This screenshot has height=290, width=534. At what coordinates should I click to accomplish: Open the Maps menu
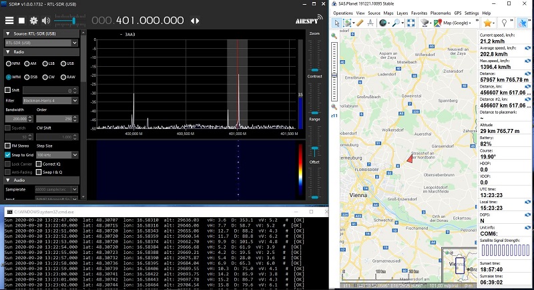pos(388,13)
